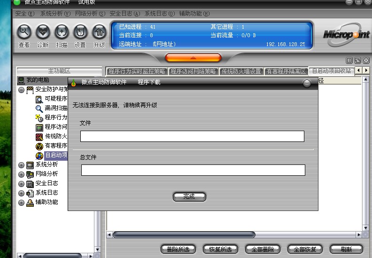The height and width of the screenshot is (258, 372).
Task: Select 自启动项 recycle tree icon
Action: click(x=39, y=156)
